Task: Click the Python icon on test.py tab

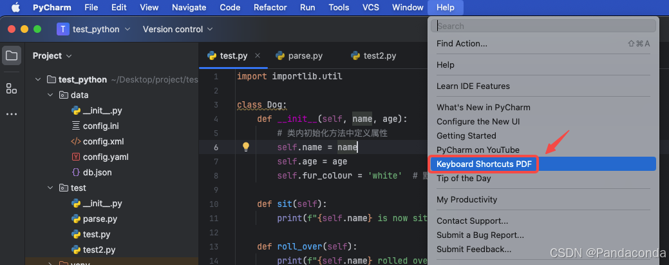Action: click(212, 55)
